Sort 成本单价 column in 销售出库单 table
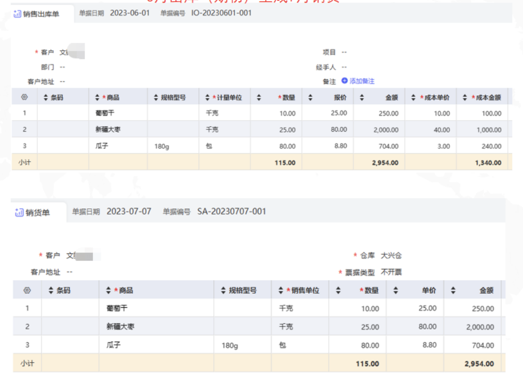The image size is (523, 373). tap(413, 97)
